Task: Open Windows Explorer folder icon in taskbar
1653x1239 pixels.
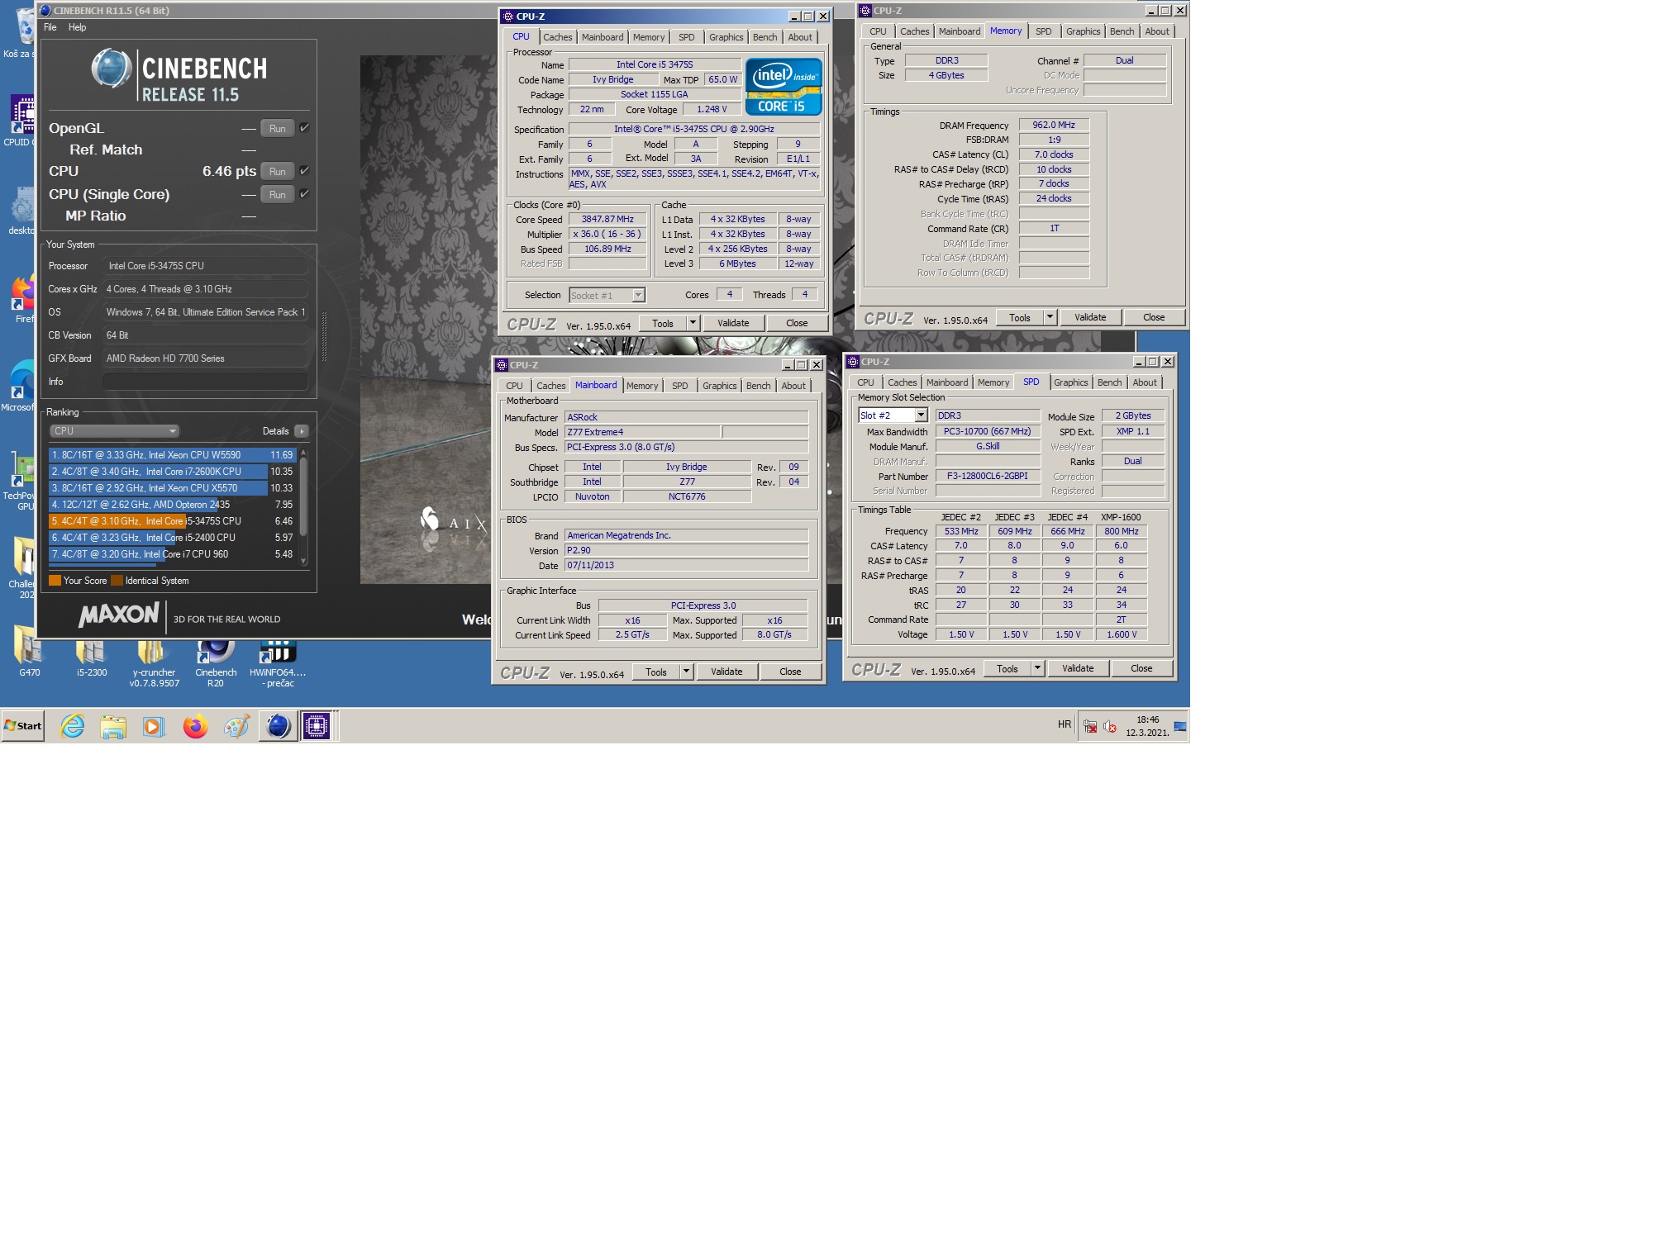Action: [x=113, y=726]
